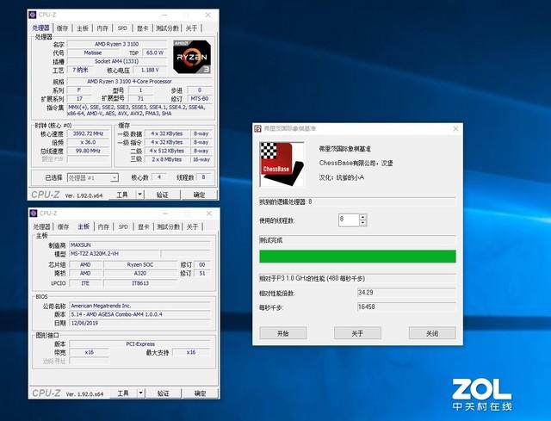The height and width of the screenshot is (421, 551).
Task: Click the BIOS date 12/06/2019 field
Action: 139,323
